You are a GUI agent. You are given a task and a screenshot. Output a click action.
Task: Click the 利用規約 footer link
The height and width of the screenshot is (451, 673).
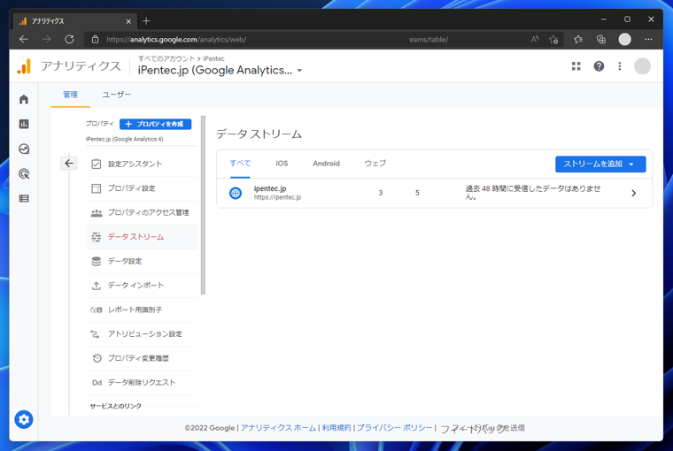[x=336, y=428]
